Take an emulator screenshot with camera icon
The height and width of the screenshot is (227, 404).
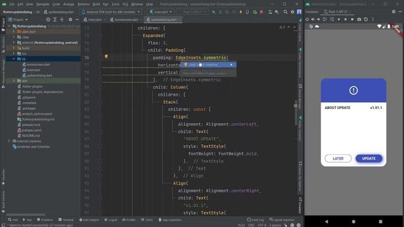(x=359, y=20)
